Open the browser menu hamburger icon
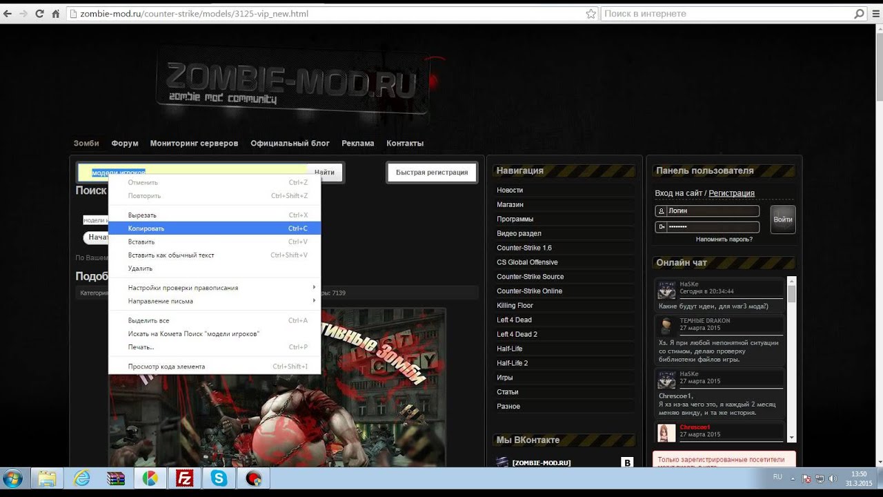This screenshot has height=497, width=883. [x=875, y=14]
